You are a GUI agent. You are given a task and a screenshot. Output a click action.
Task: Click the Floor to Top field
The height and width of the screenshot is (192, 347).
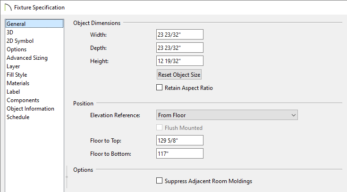point(180,140)
